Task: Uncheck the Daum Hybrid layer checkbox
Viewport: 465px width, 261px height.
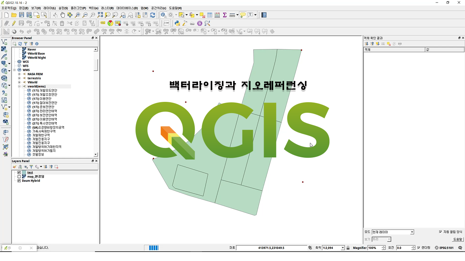Action: pyautogui.click(x=19, y=181)
